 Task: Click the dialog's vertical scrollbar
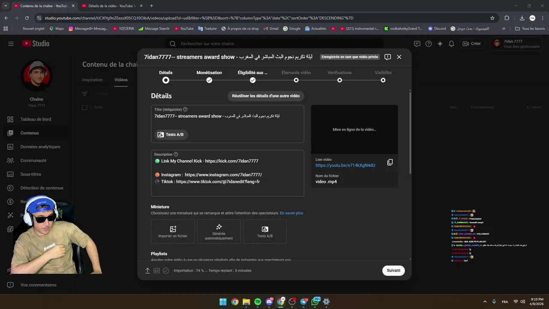coord(410,132)
